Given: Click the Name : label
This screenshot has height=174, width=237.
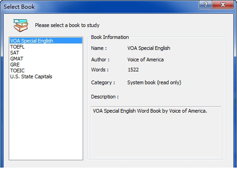Looking at the screenshot, I should pyautogui.click(x=99, y=48).
